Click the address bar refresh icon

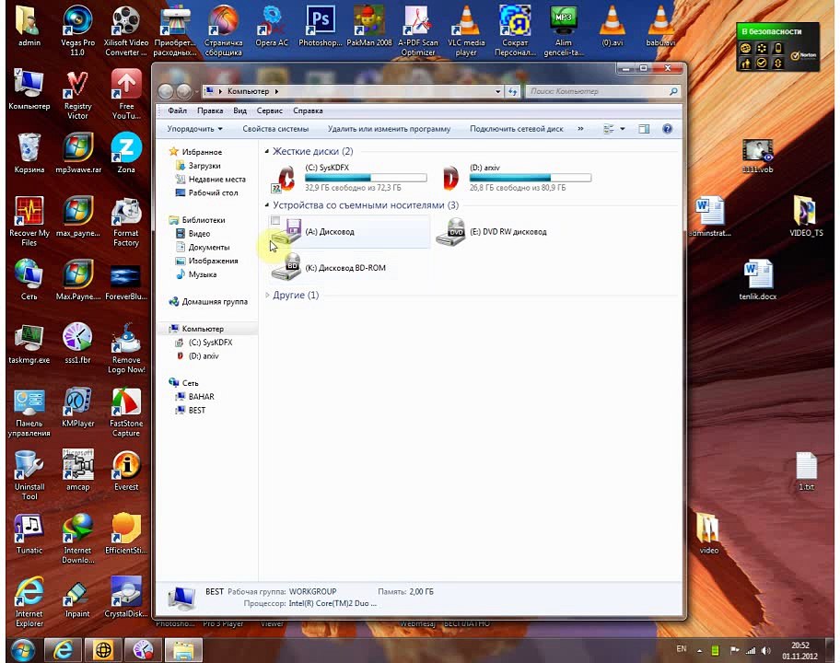point(513,91)
